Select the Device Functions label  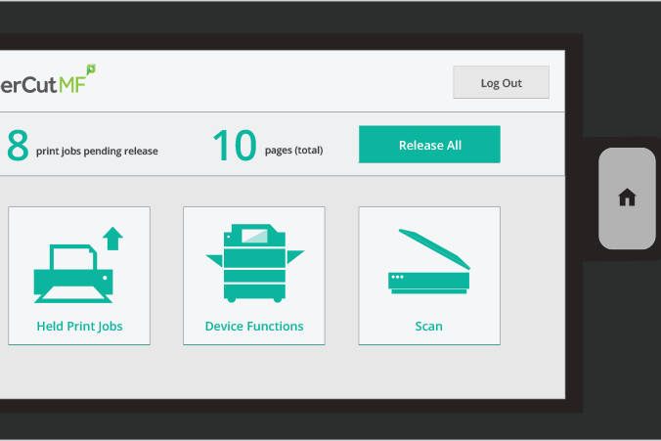254,327
